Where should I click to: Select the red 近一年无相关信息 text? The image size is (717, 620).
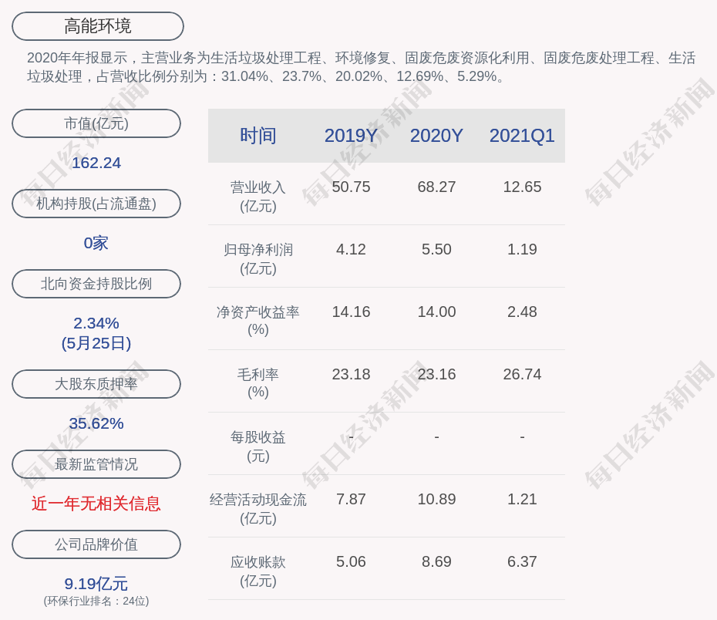[96, 504]
